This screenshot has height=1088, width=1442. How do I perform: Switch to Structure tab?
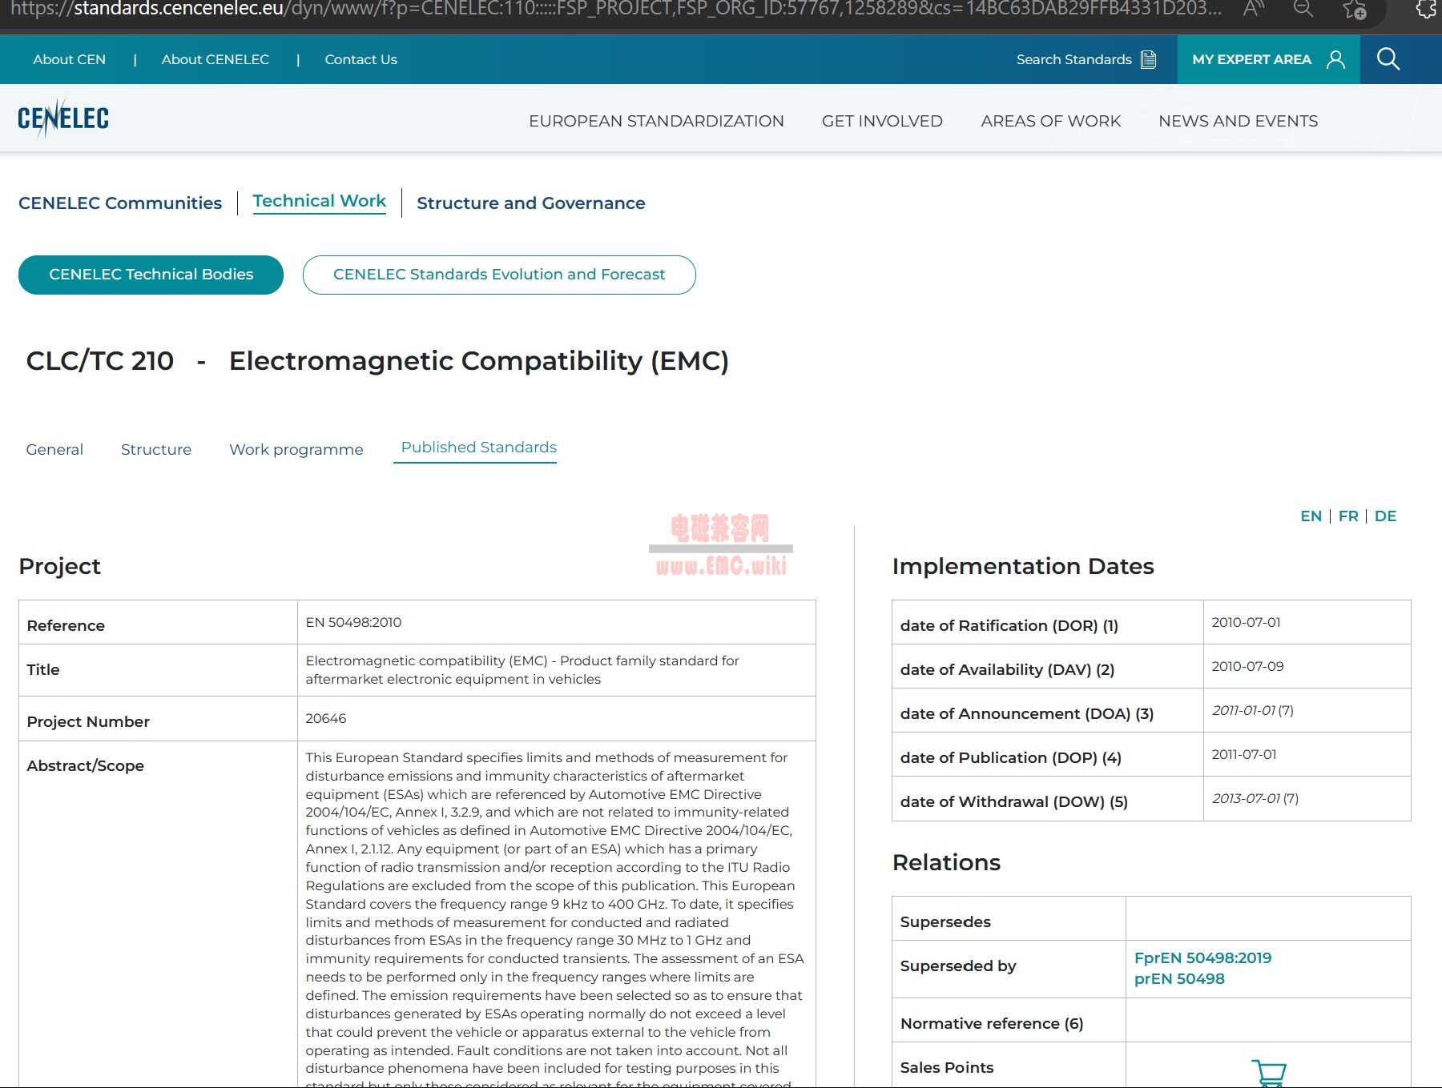point(156,449)
